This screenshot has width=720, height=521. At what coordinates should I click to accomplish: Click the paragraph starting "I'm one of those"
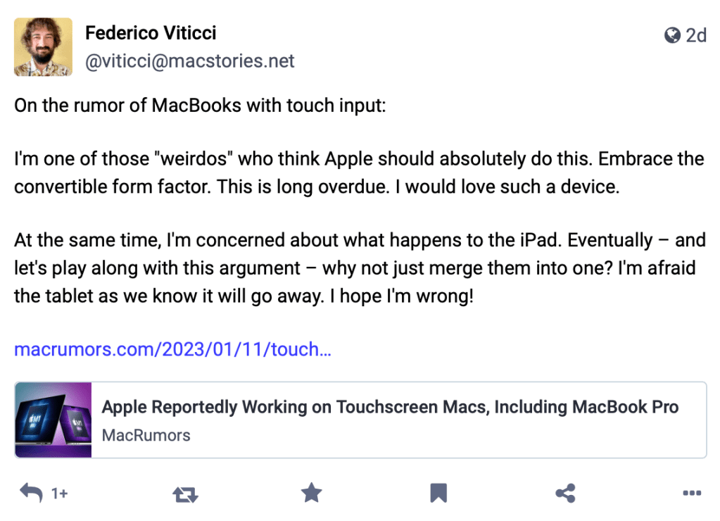click(x=359, y=173)
